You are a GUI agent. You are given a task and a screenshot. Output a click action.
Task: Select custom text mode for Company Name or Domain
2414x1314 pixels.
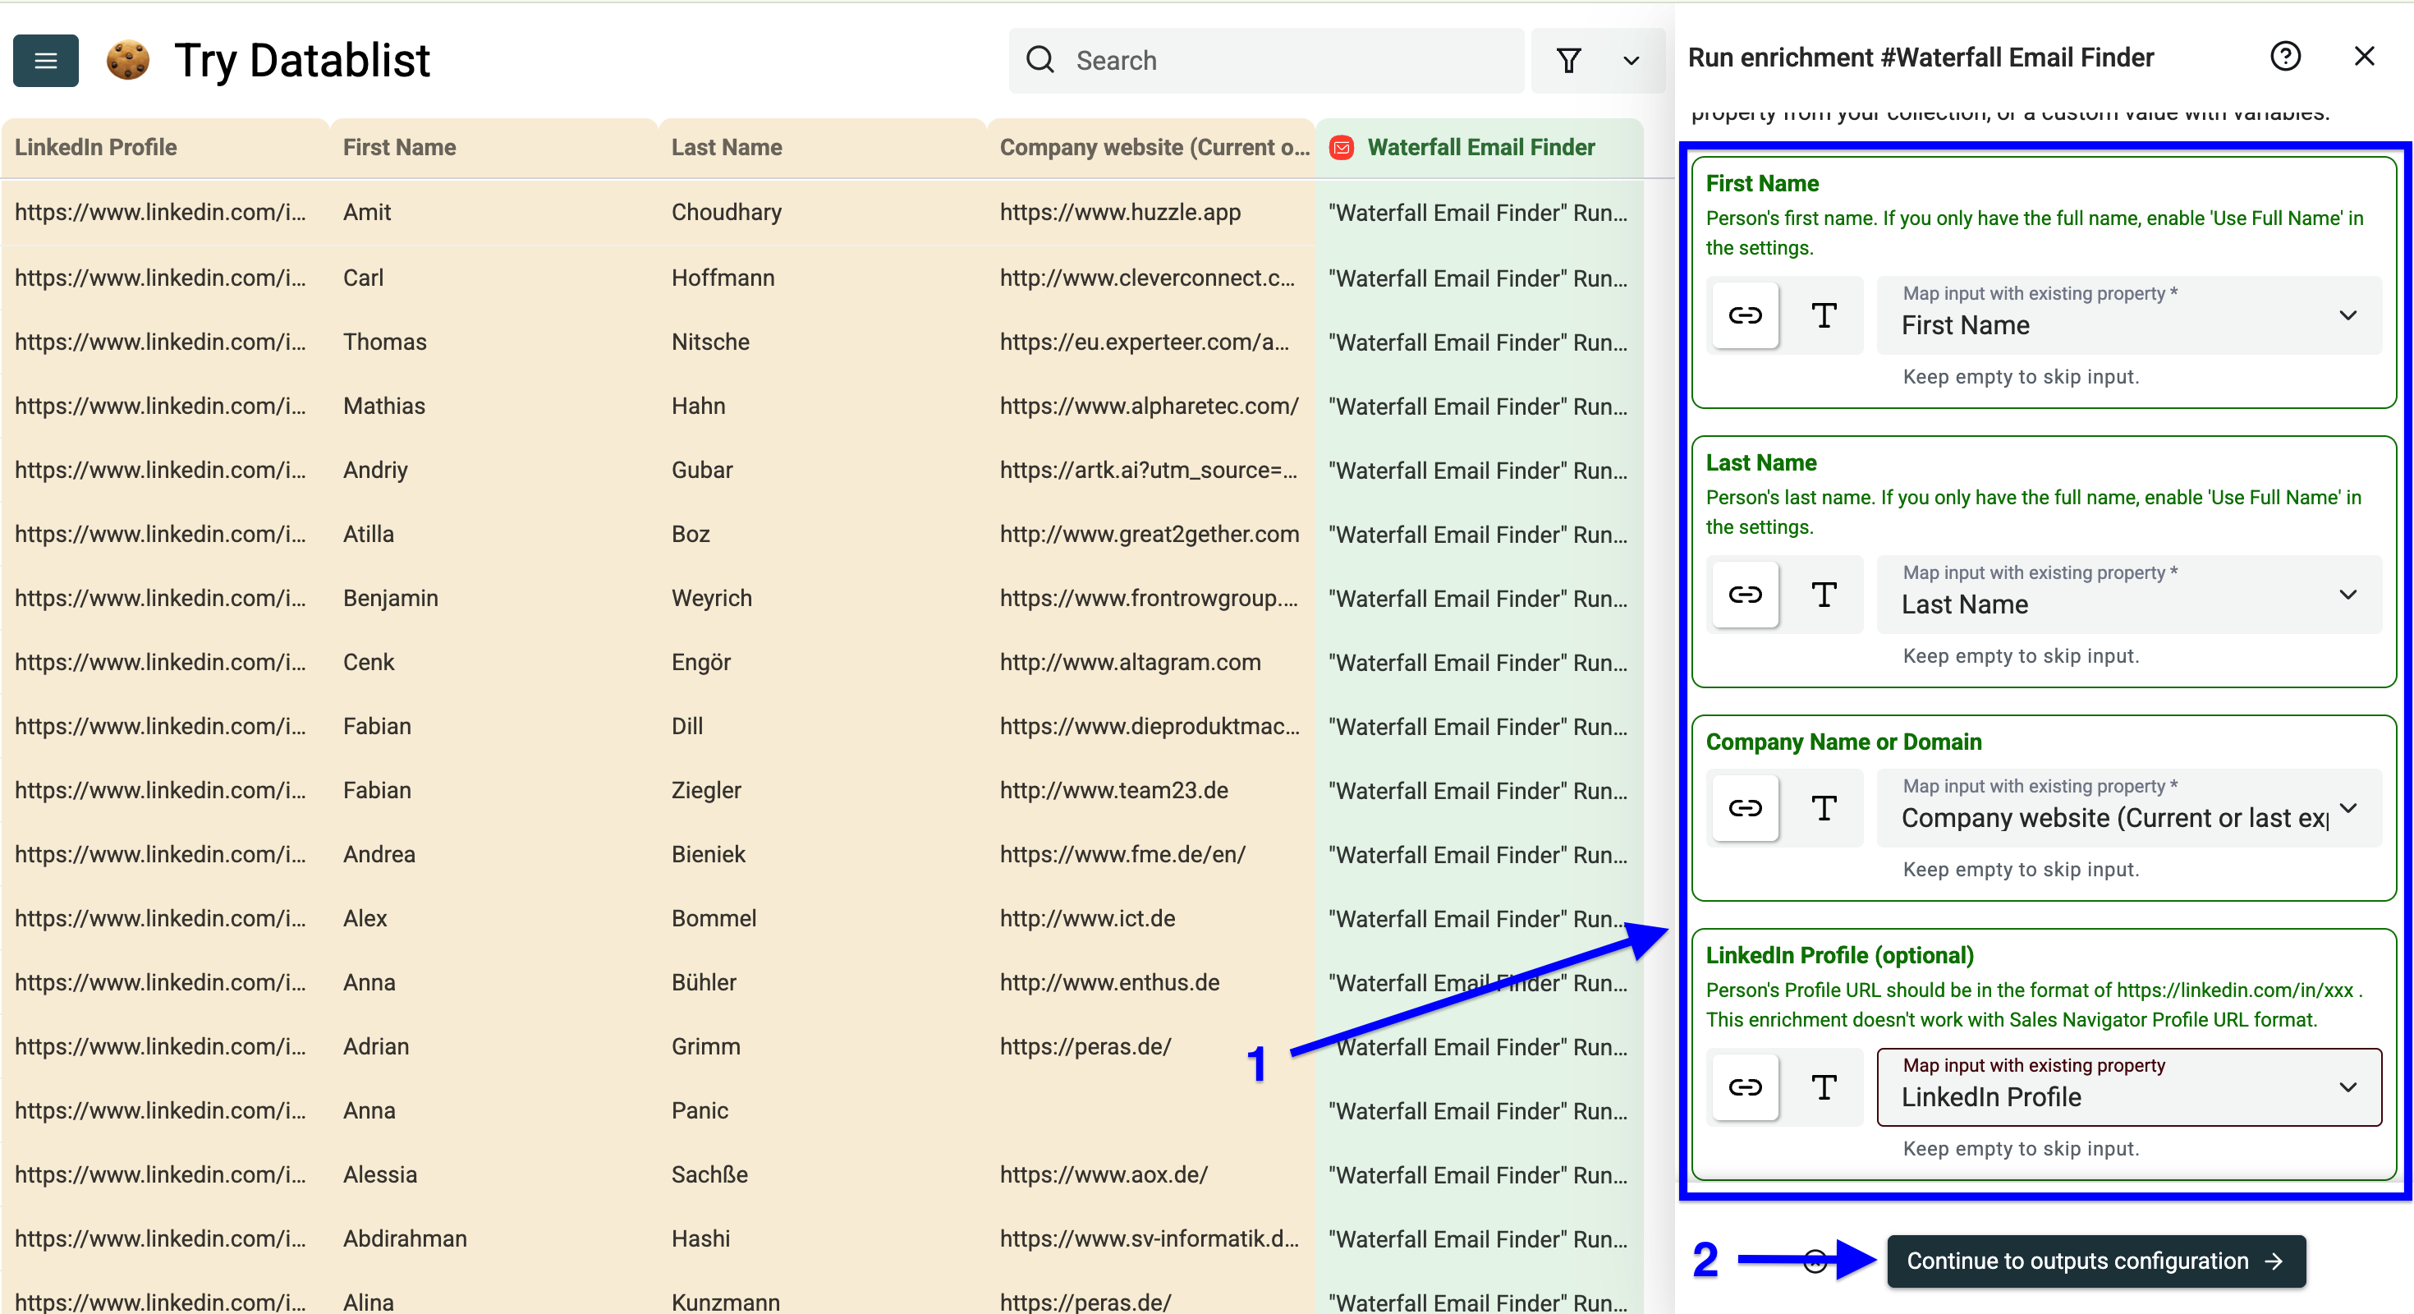[x=1824, y=808]
